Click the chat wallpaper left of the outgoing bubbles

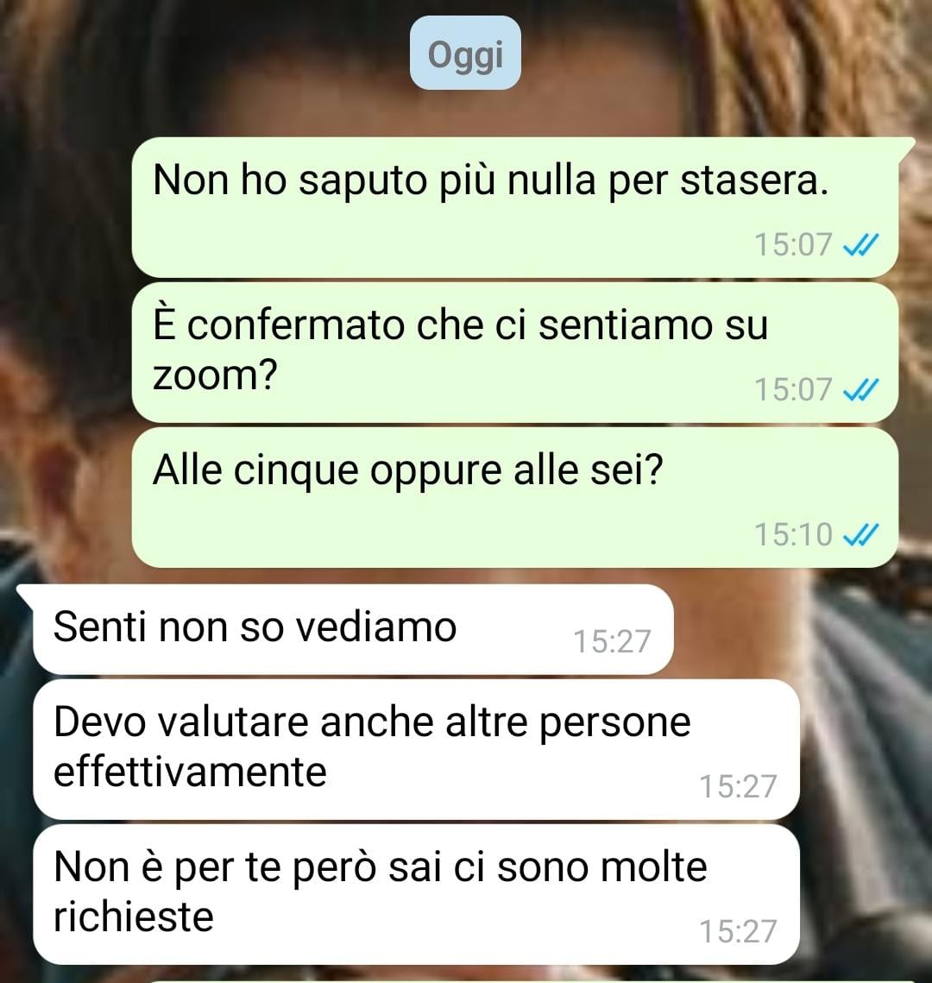pyautogui.click(x=66, y=351)
